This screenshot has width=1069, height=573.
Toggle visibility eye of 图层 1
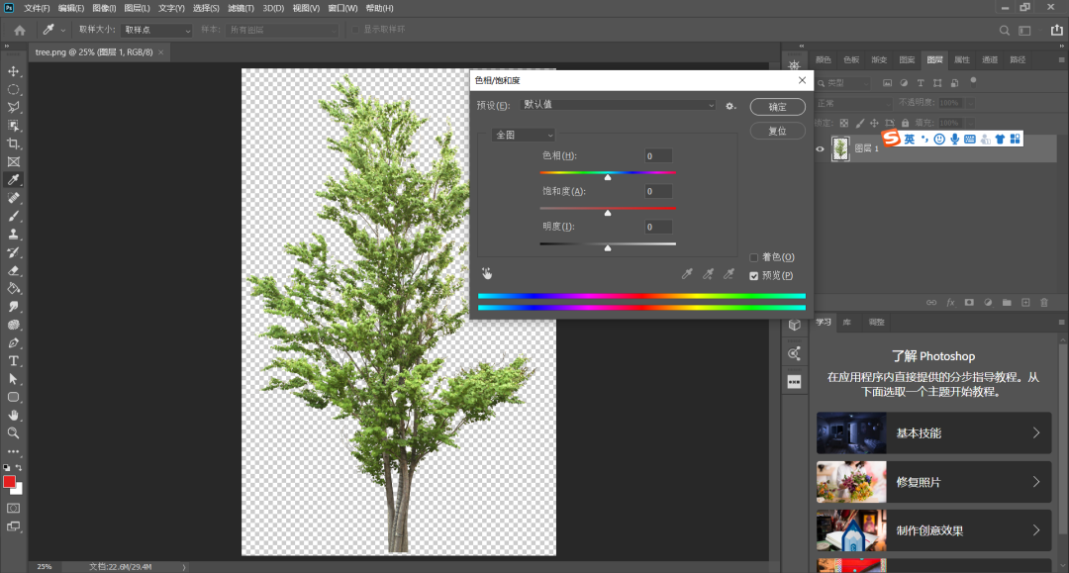821,148
